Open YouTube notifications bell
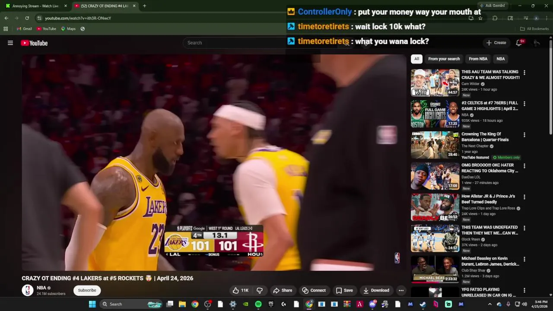The width and height of the screenshot is (553, 311). click(x=519, y=43)
